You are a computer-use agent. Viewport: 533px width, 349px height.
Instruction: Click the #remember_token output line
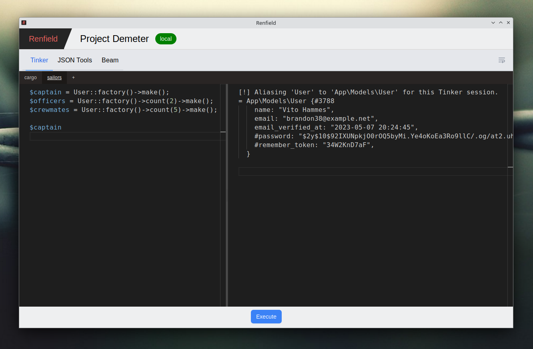click(x=314, y=145)
